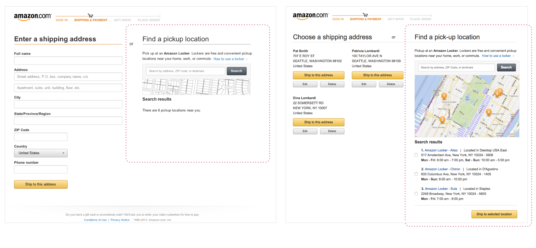Image resolution: width=536 pixels, height=248 pixels.
Task: Click Search button above the Manhattan map
Action: [506, 68]
